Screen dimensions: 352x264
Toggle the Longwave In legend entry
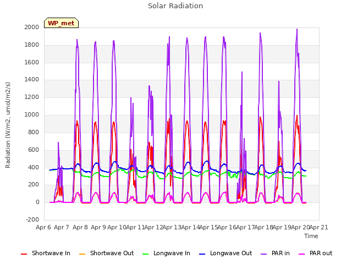(x=166, y=253)
